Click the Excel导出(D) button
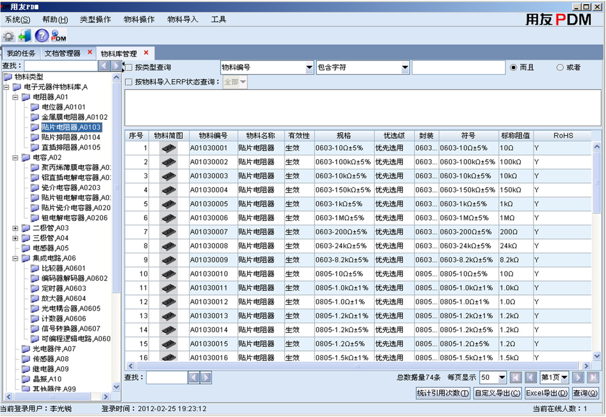The width and height of the screenshot is (606, 417). coord(547,393)
